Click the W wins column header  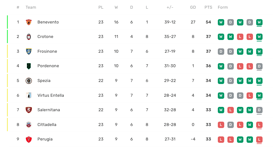click(116, 7)
